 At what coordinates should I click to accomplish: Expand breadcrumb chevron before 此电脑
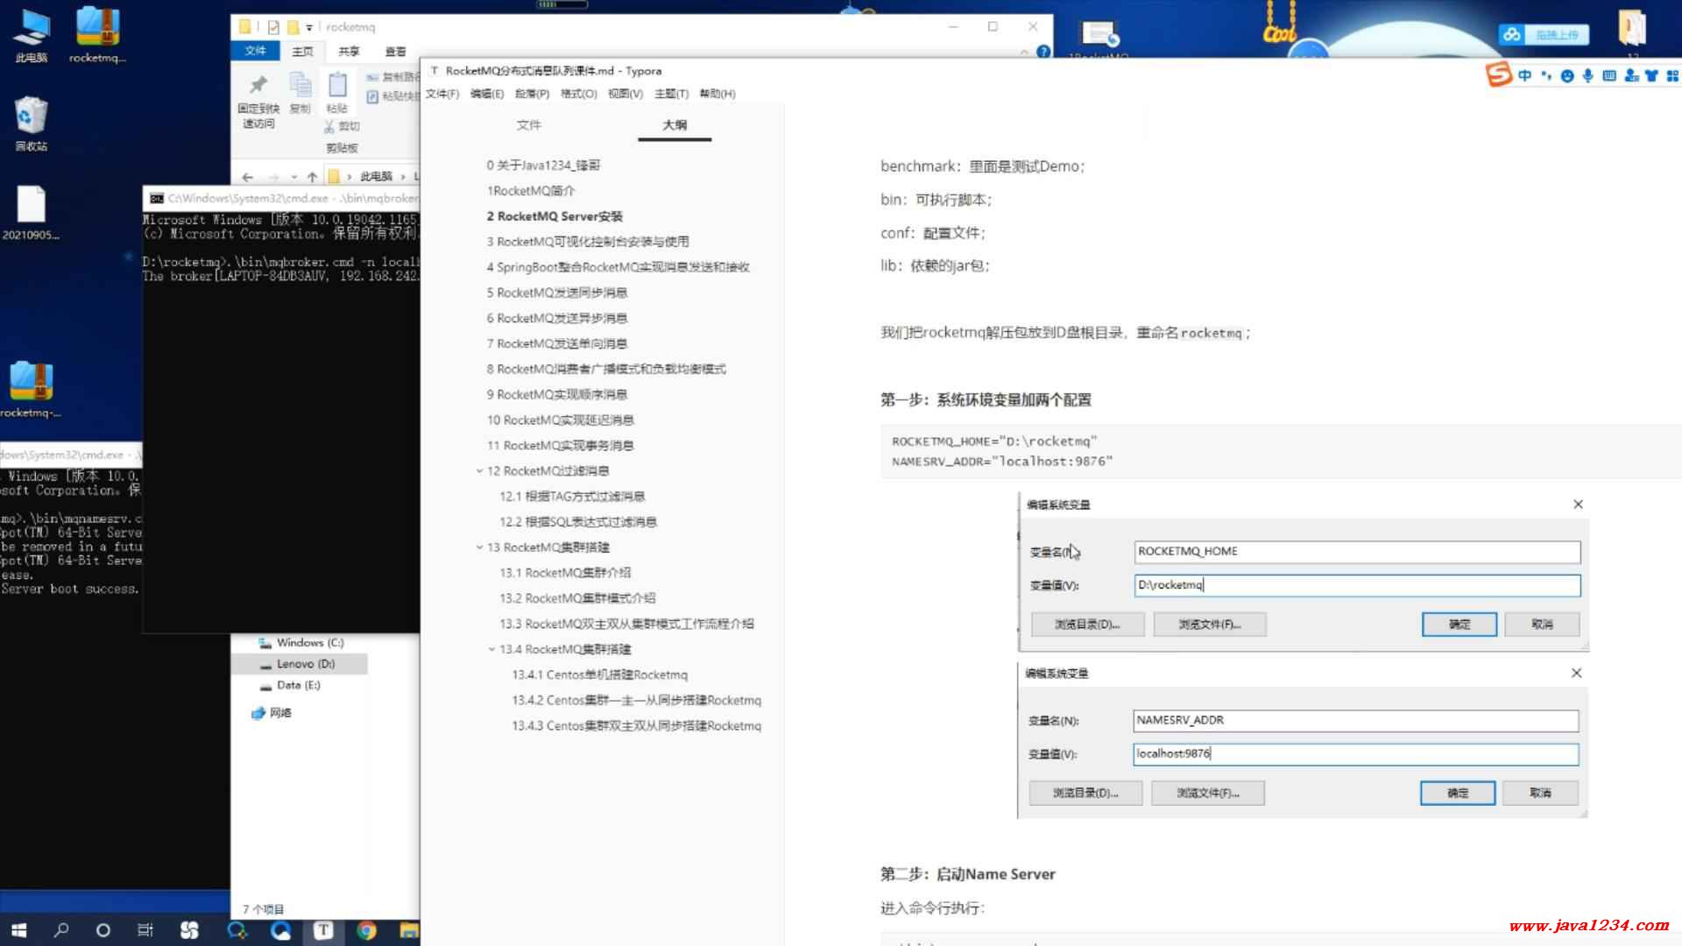[x=350, y=177]
